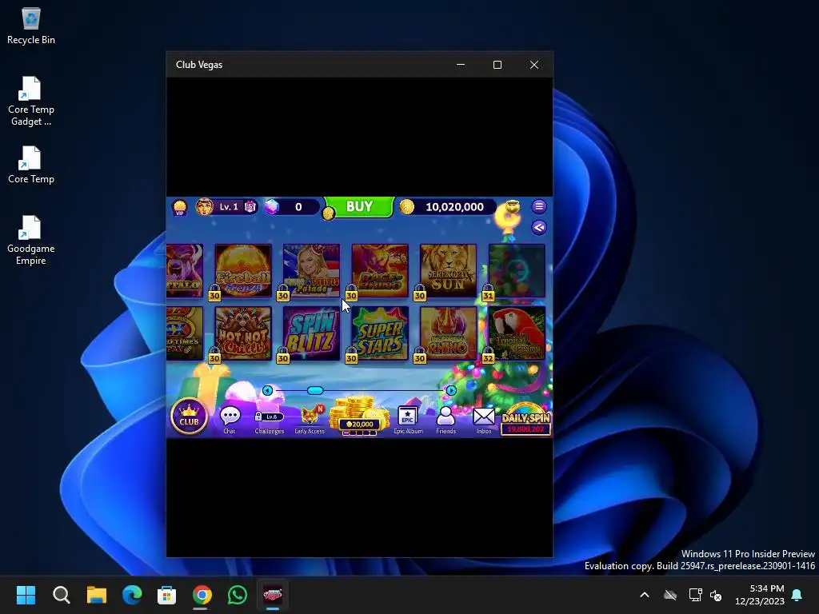Open Microsoft Store from taskbar
Screen dimensions: 819x614
point(166,595)
